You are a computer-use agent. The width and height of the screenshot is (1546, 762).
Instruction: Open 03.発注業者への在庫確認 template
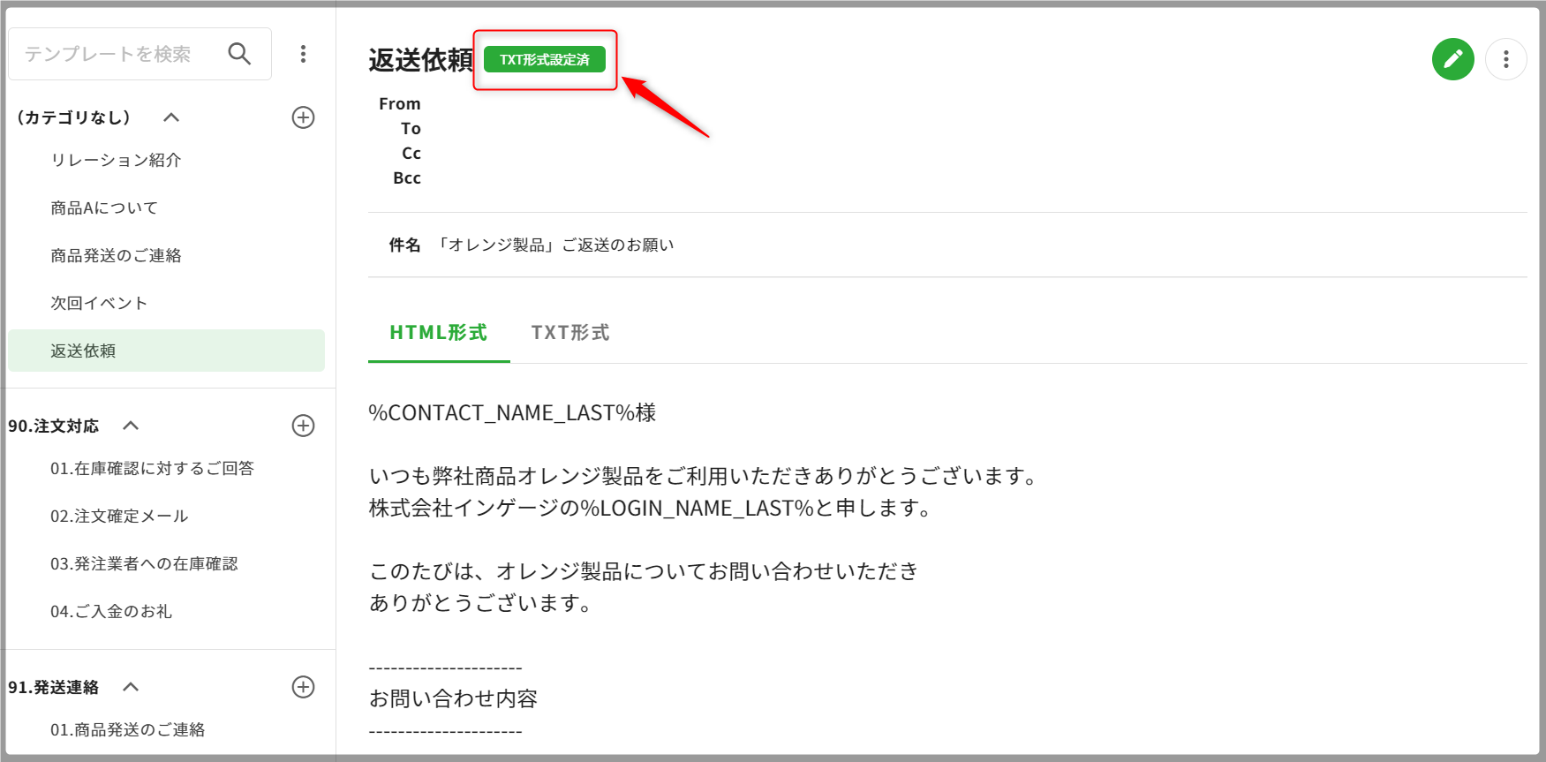[144, 563]
